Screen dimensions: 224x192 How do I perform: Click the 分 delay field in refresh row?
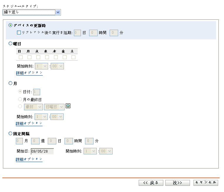pos(114,33)
